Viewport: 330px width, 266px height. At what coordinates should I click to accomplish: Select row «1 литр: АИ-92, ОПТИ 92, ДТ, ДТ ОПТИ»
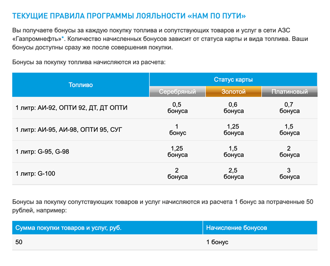[x=165, y=108]
